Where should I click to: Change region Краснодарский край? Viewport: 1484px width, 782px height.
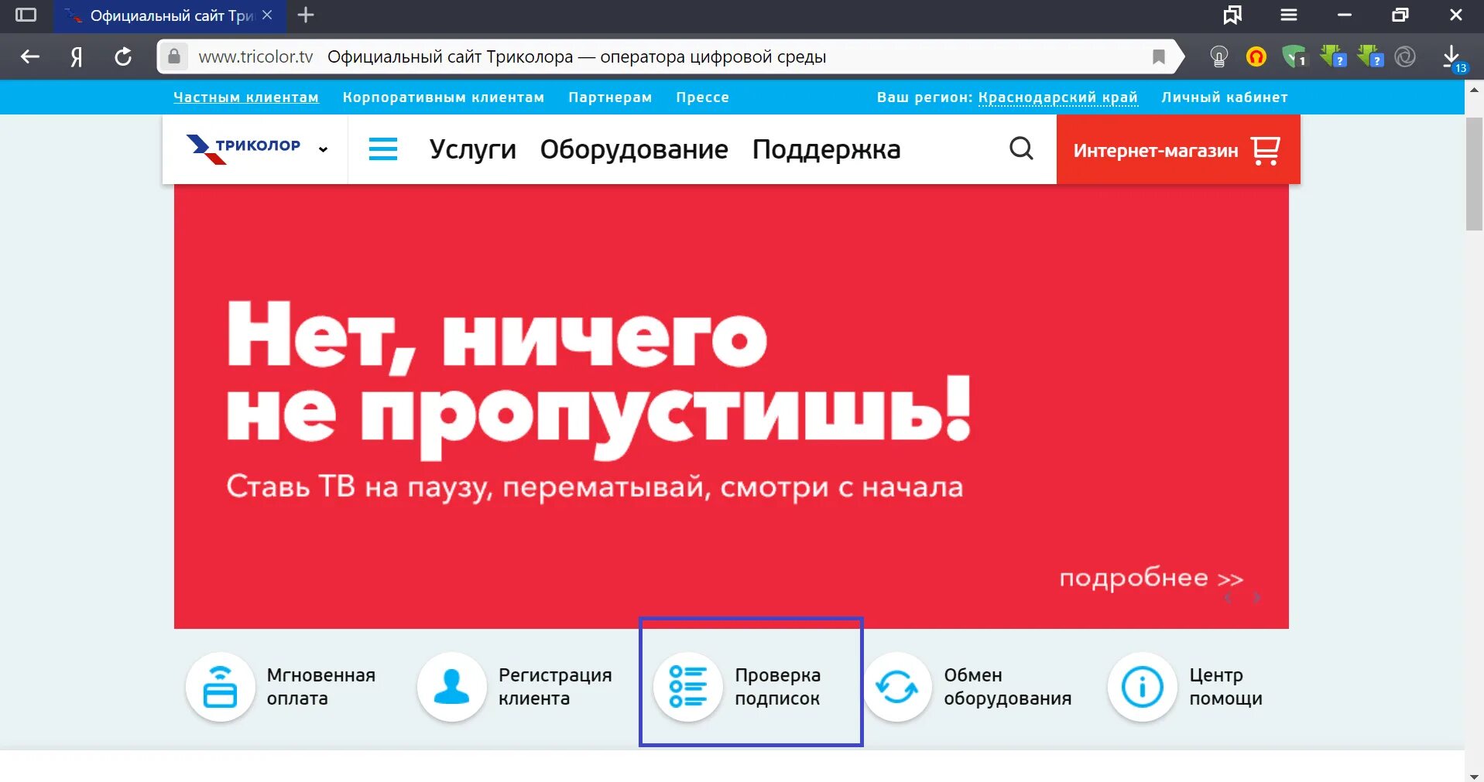coord(1058,97)
